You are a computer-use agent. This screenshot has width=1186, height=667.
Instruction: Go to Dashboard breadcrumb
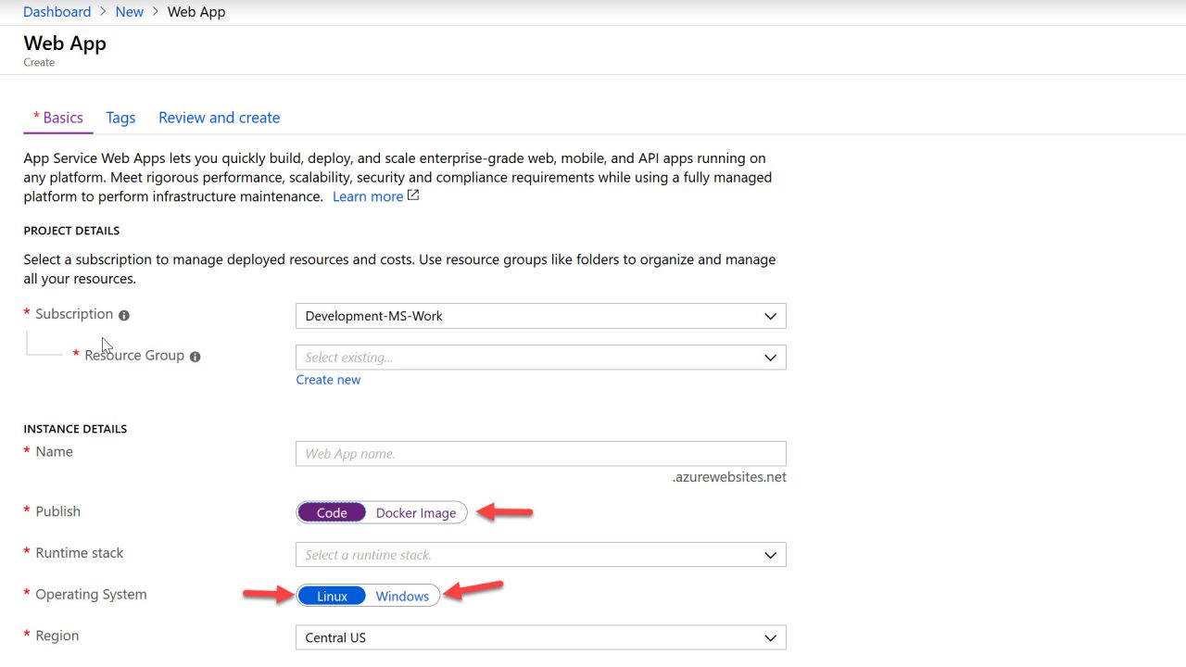pos(57,12)
